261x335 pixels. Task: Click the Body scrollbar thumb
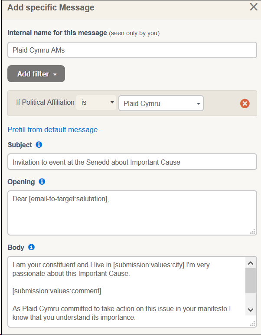click(x=251, y=281)
